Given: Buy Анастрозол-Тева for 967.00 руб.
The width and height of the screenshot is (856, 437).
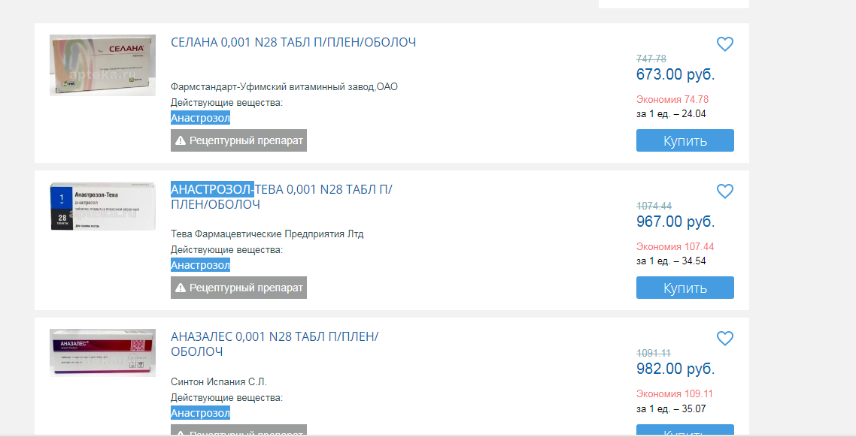Looking at the screenshot, I should click(x=684, y=288).
